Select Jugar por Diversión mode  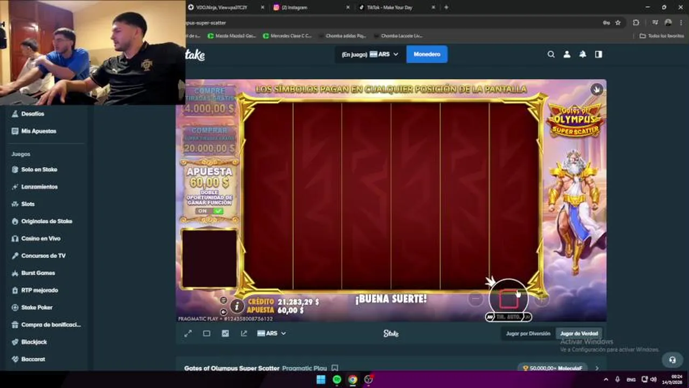[x=528, y=334]
